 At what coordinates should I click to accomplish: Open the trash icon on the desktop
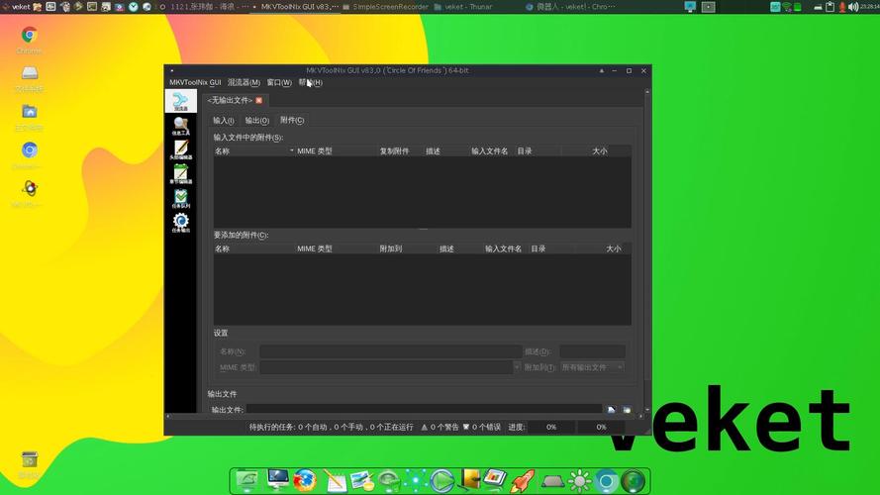[x=29, y=463]
